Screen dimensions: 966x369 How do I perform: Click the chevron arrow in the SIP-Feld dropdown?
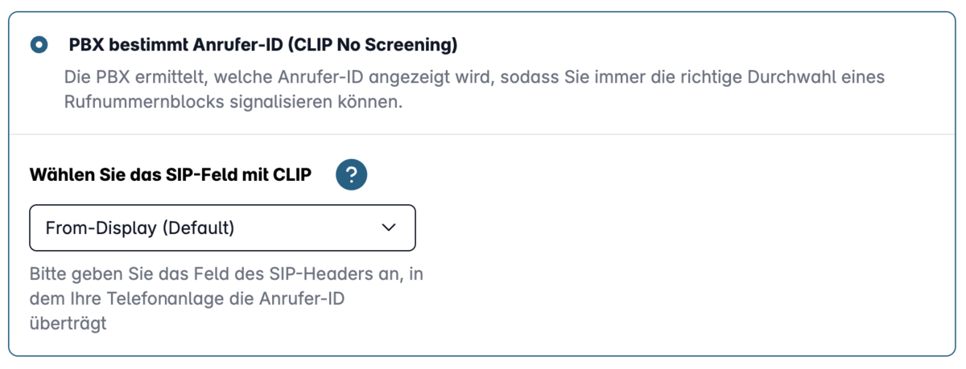pyautogui.click(x=389, y=228)
